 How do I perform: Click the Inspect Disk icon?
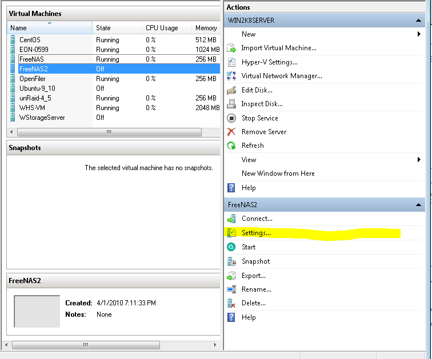click(x=231, y=104)
